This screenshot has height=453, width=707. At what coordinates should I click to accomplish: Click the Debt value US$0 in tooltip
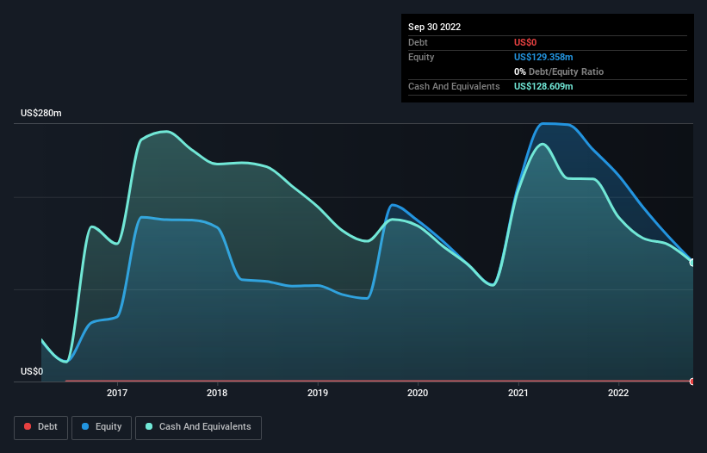[x=525, y=42]
